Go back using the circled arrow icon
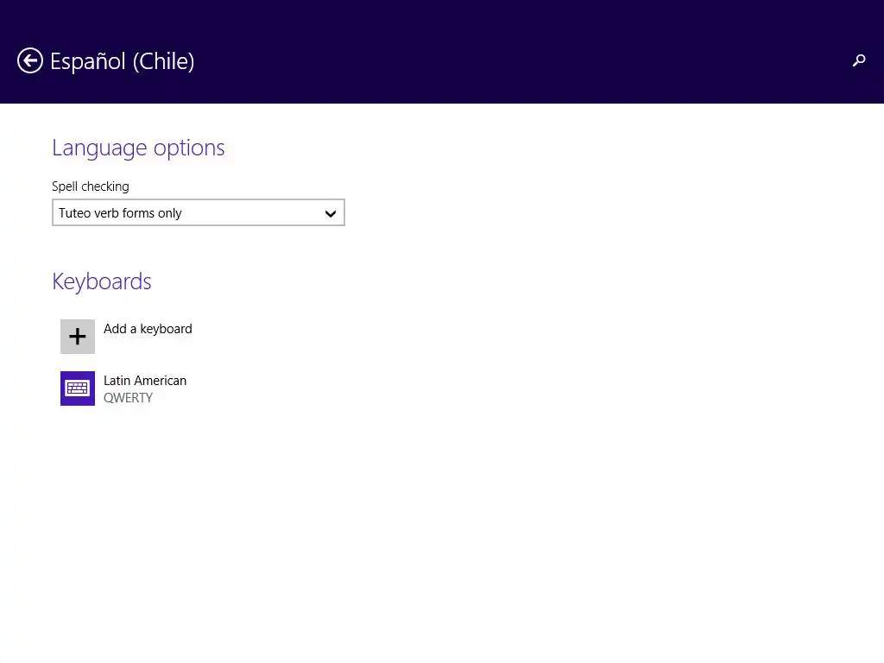The height and width of the screenshot is (663, 884). 30,60
